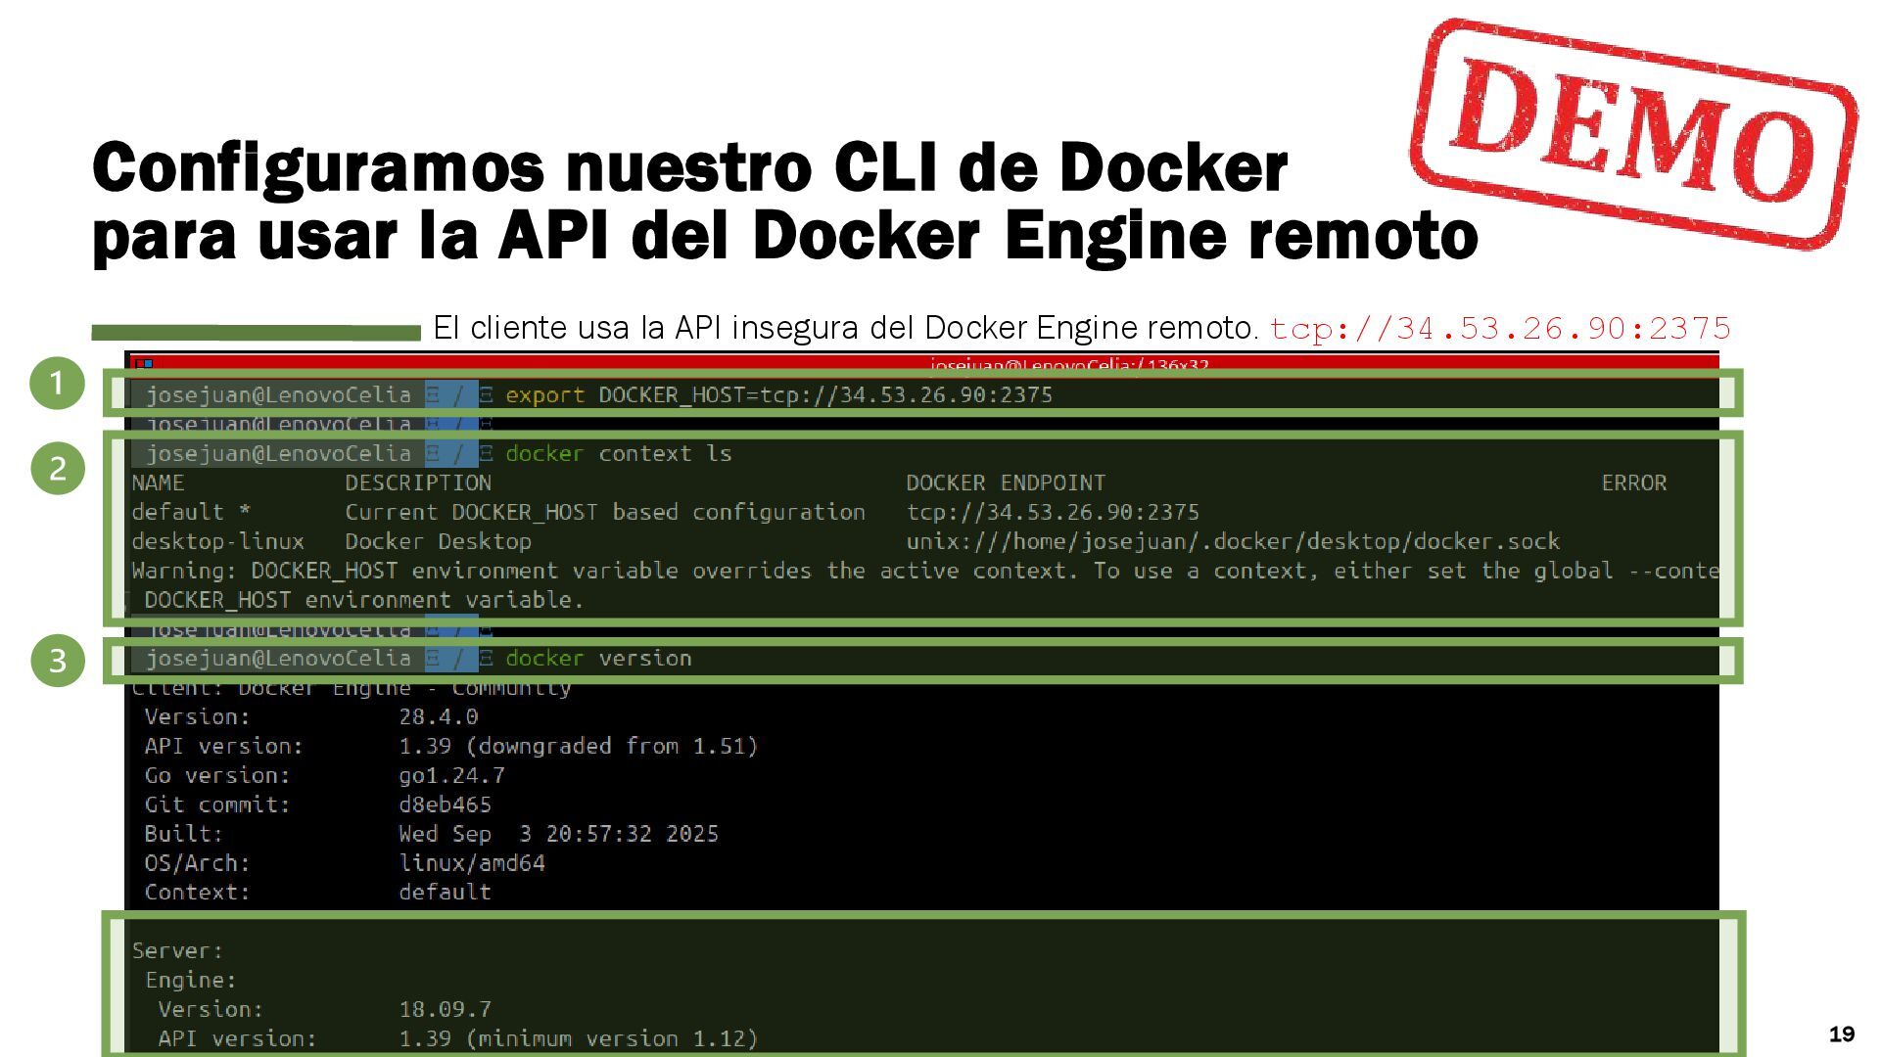Click the slide page number 19
This screenshot has width=1880, height=1057.
[x=1841, y=1034]
